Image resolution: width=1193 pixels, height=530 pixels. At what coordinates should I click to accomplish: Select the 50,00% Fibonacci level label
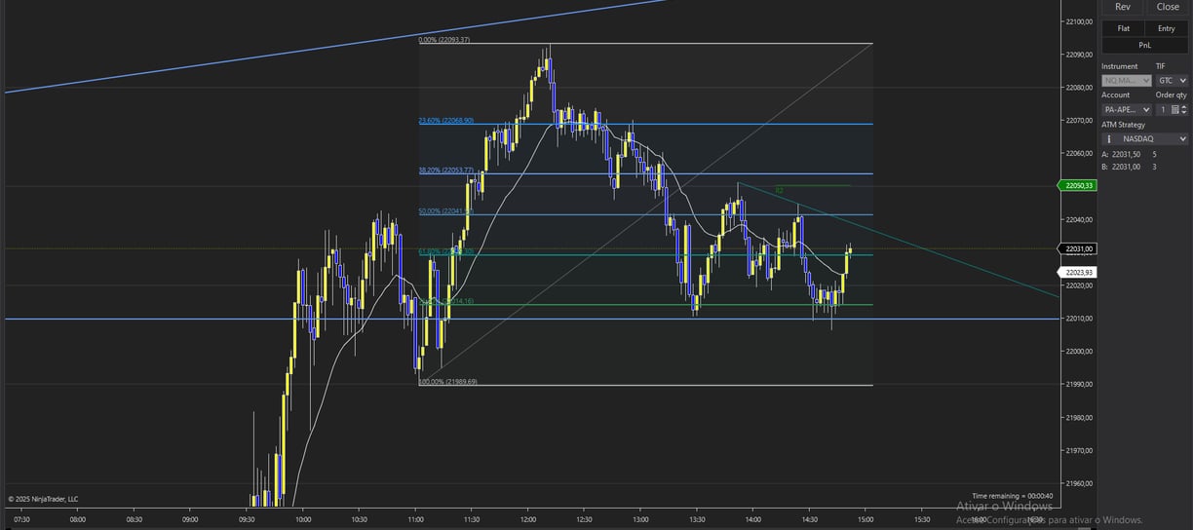445,211
